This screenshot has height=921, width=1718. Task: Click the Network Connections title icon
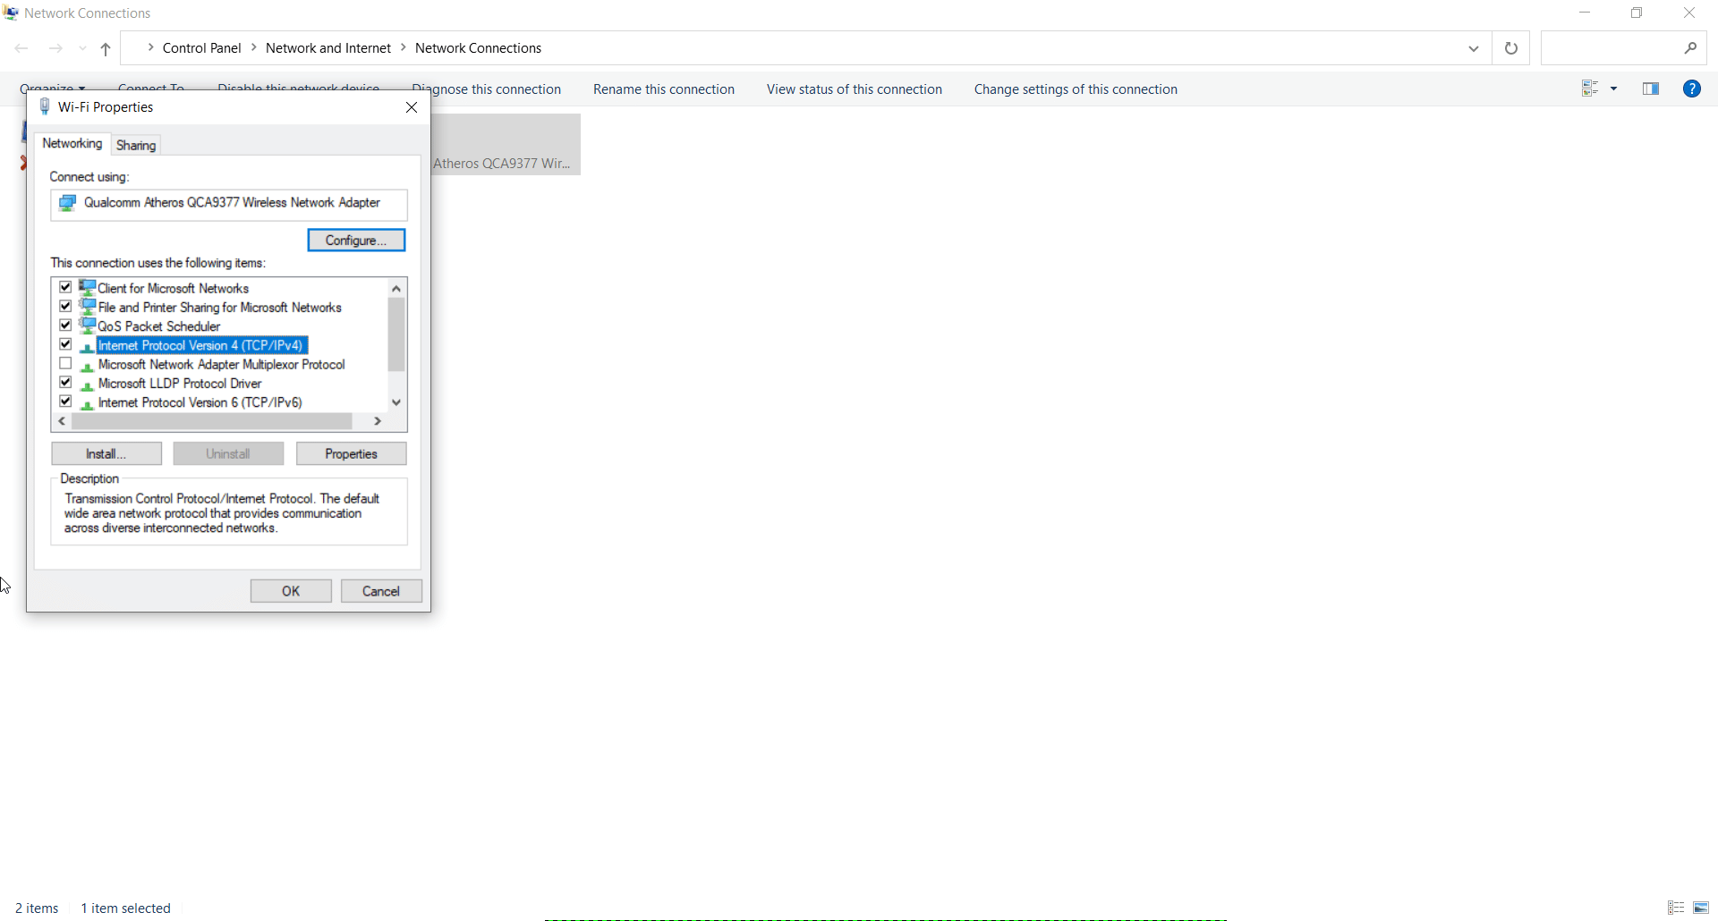pos(11,13)
